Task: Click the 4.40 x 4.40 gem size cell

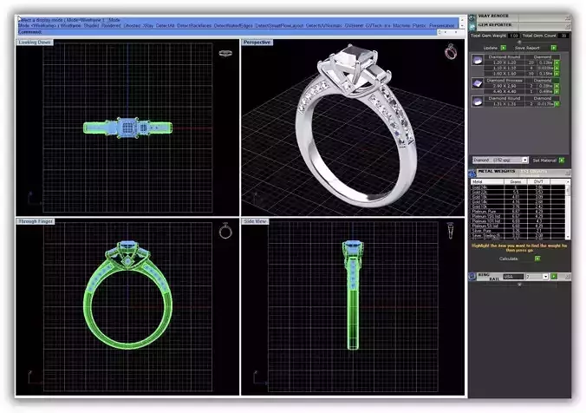Action: (x=505, y=92)
